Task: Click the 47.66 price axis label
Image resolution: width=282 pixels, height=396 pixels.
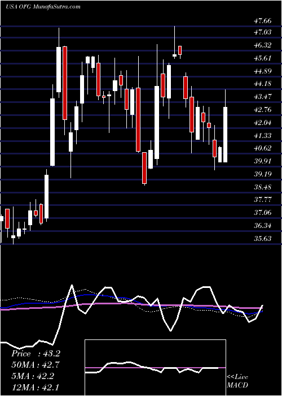Action: point(263,21)
